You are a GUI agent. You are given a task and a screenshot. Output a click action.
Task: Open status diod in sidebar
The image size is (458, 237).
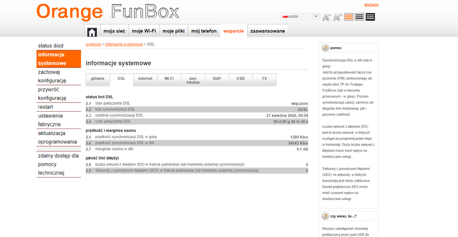click(x=51, y=46)
